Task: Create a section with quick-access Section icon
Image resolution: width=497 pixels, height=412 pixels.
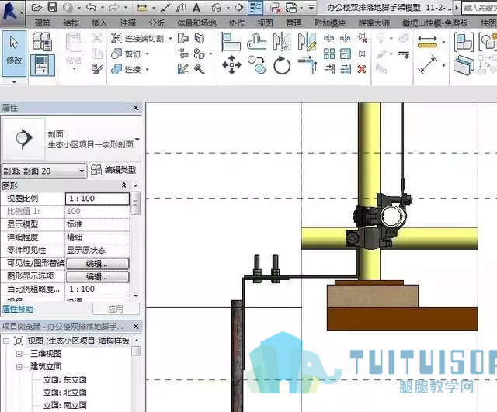Action: 240,8
